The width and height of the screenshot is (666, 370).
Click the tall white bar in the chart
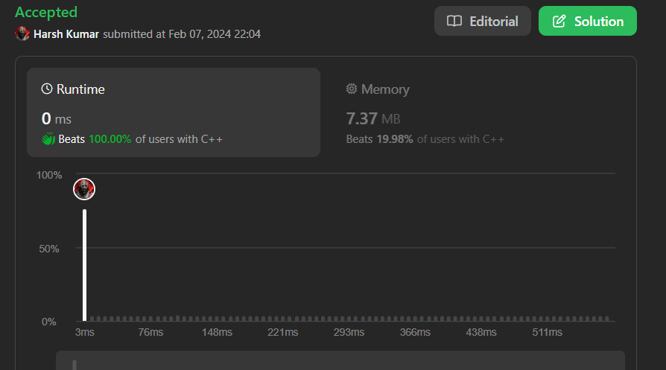[x=85, y=264]
